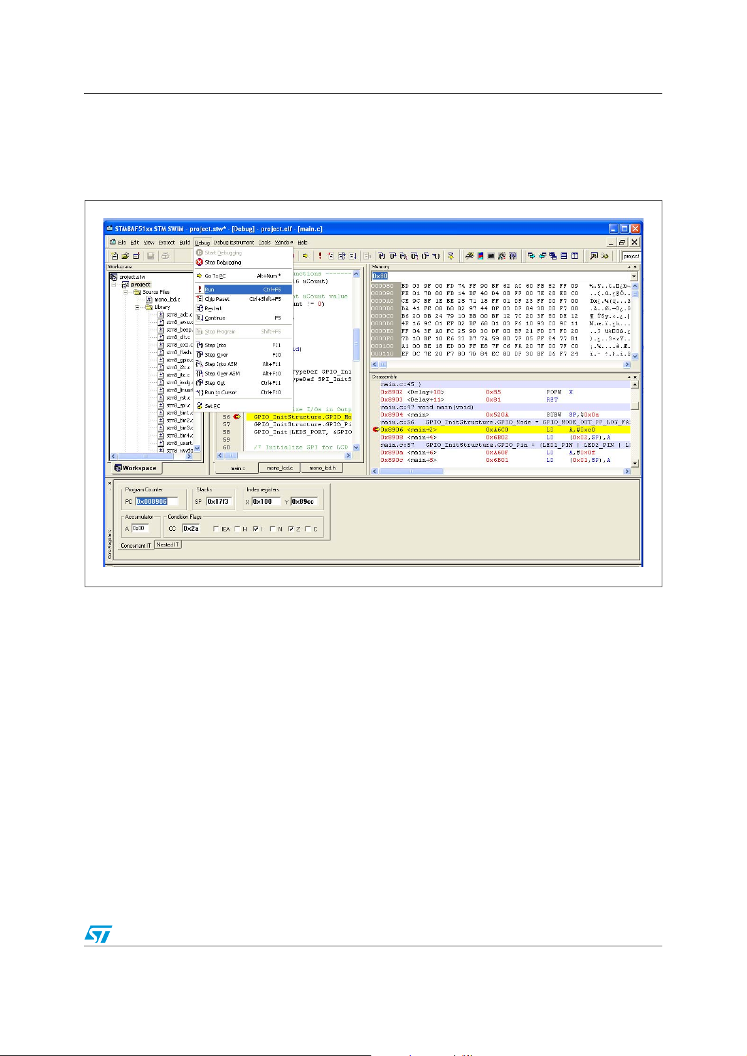Select the Concurrent IT tab
The height and width of the screenshot is (1056, 747).
point(135,545)
